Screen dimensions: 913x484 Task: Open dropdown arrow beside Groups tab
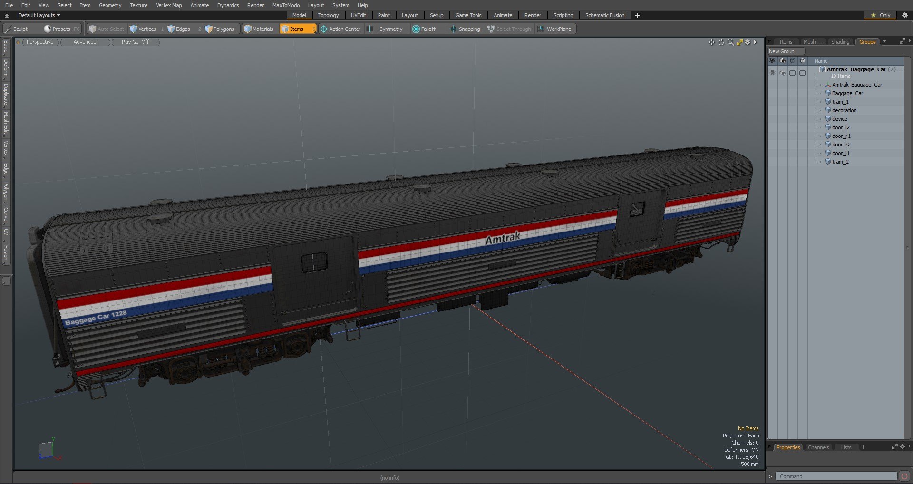884,42
